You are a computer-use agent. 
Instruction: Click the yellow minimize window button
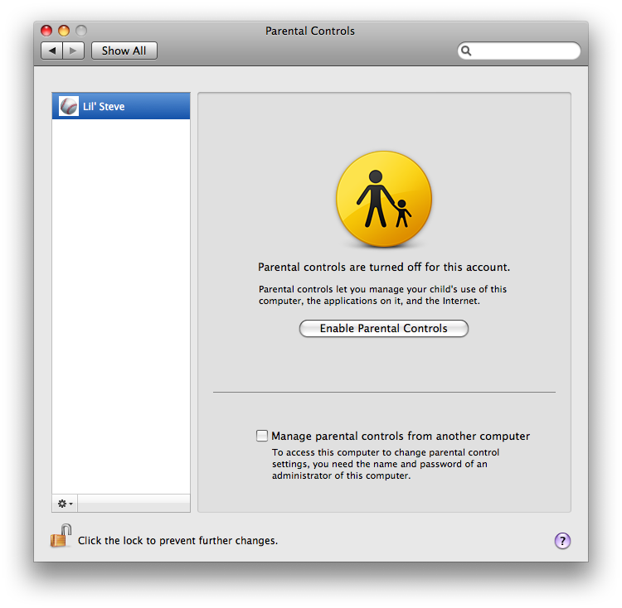tap(64, 31)
